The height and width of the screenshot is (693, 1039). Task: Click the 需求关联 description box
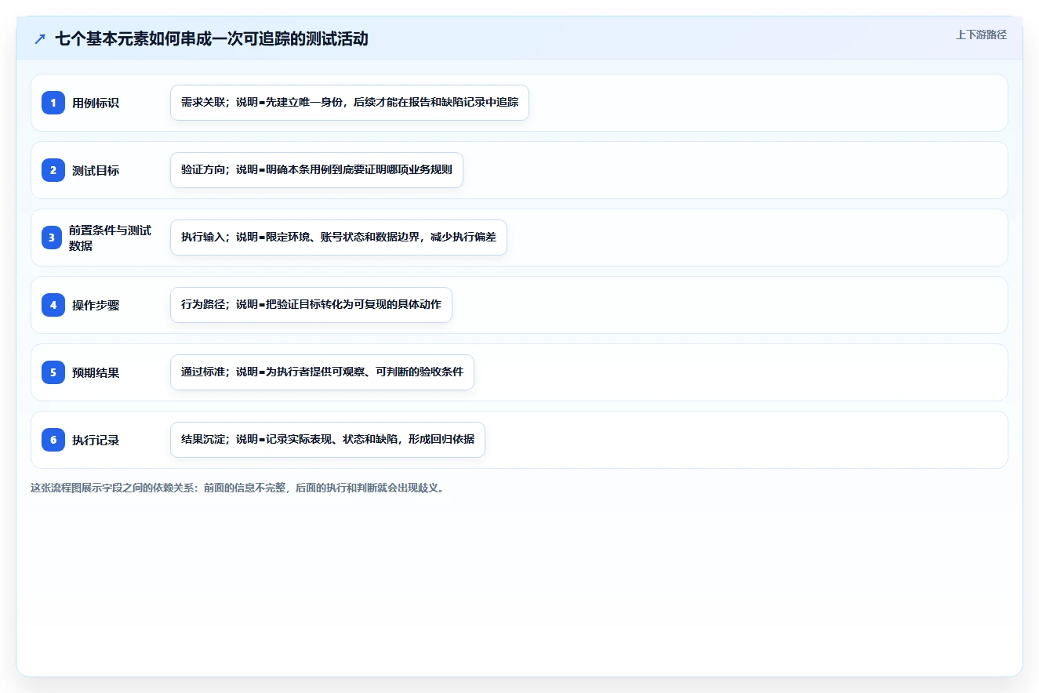click(x=350, y=103)
